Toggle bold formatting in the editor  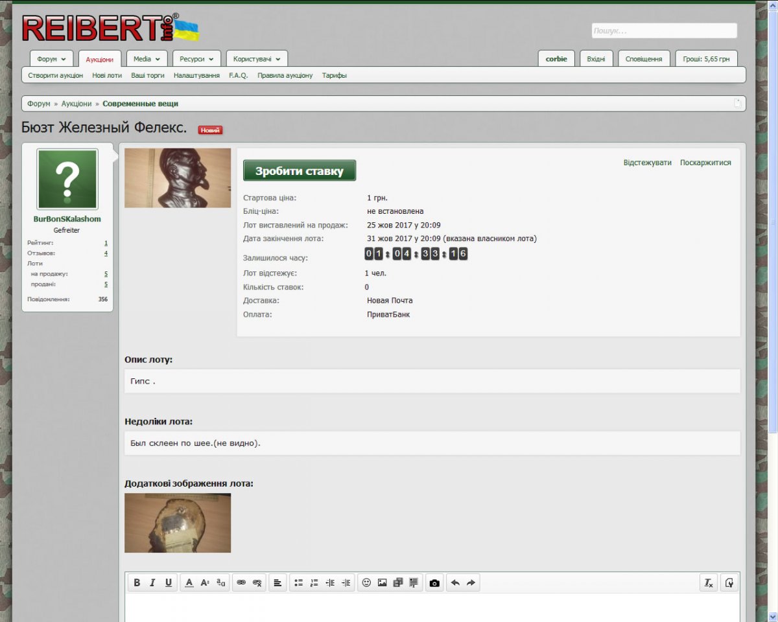pyautogui.click(x=137, y=583)
